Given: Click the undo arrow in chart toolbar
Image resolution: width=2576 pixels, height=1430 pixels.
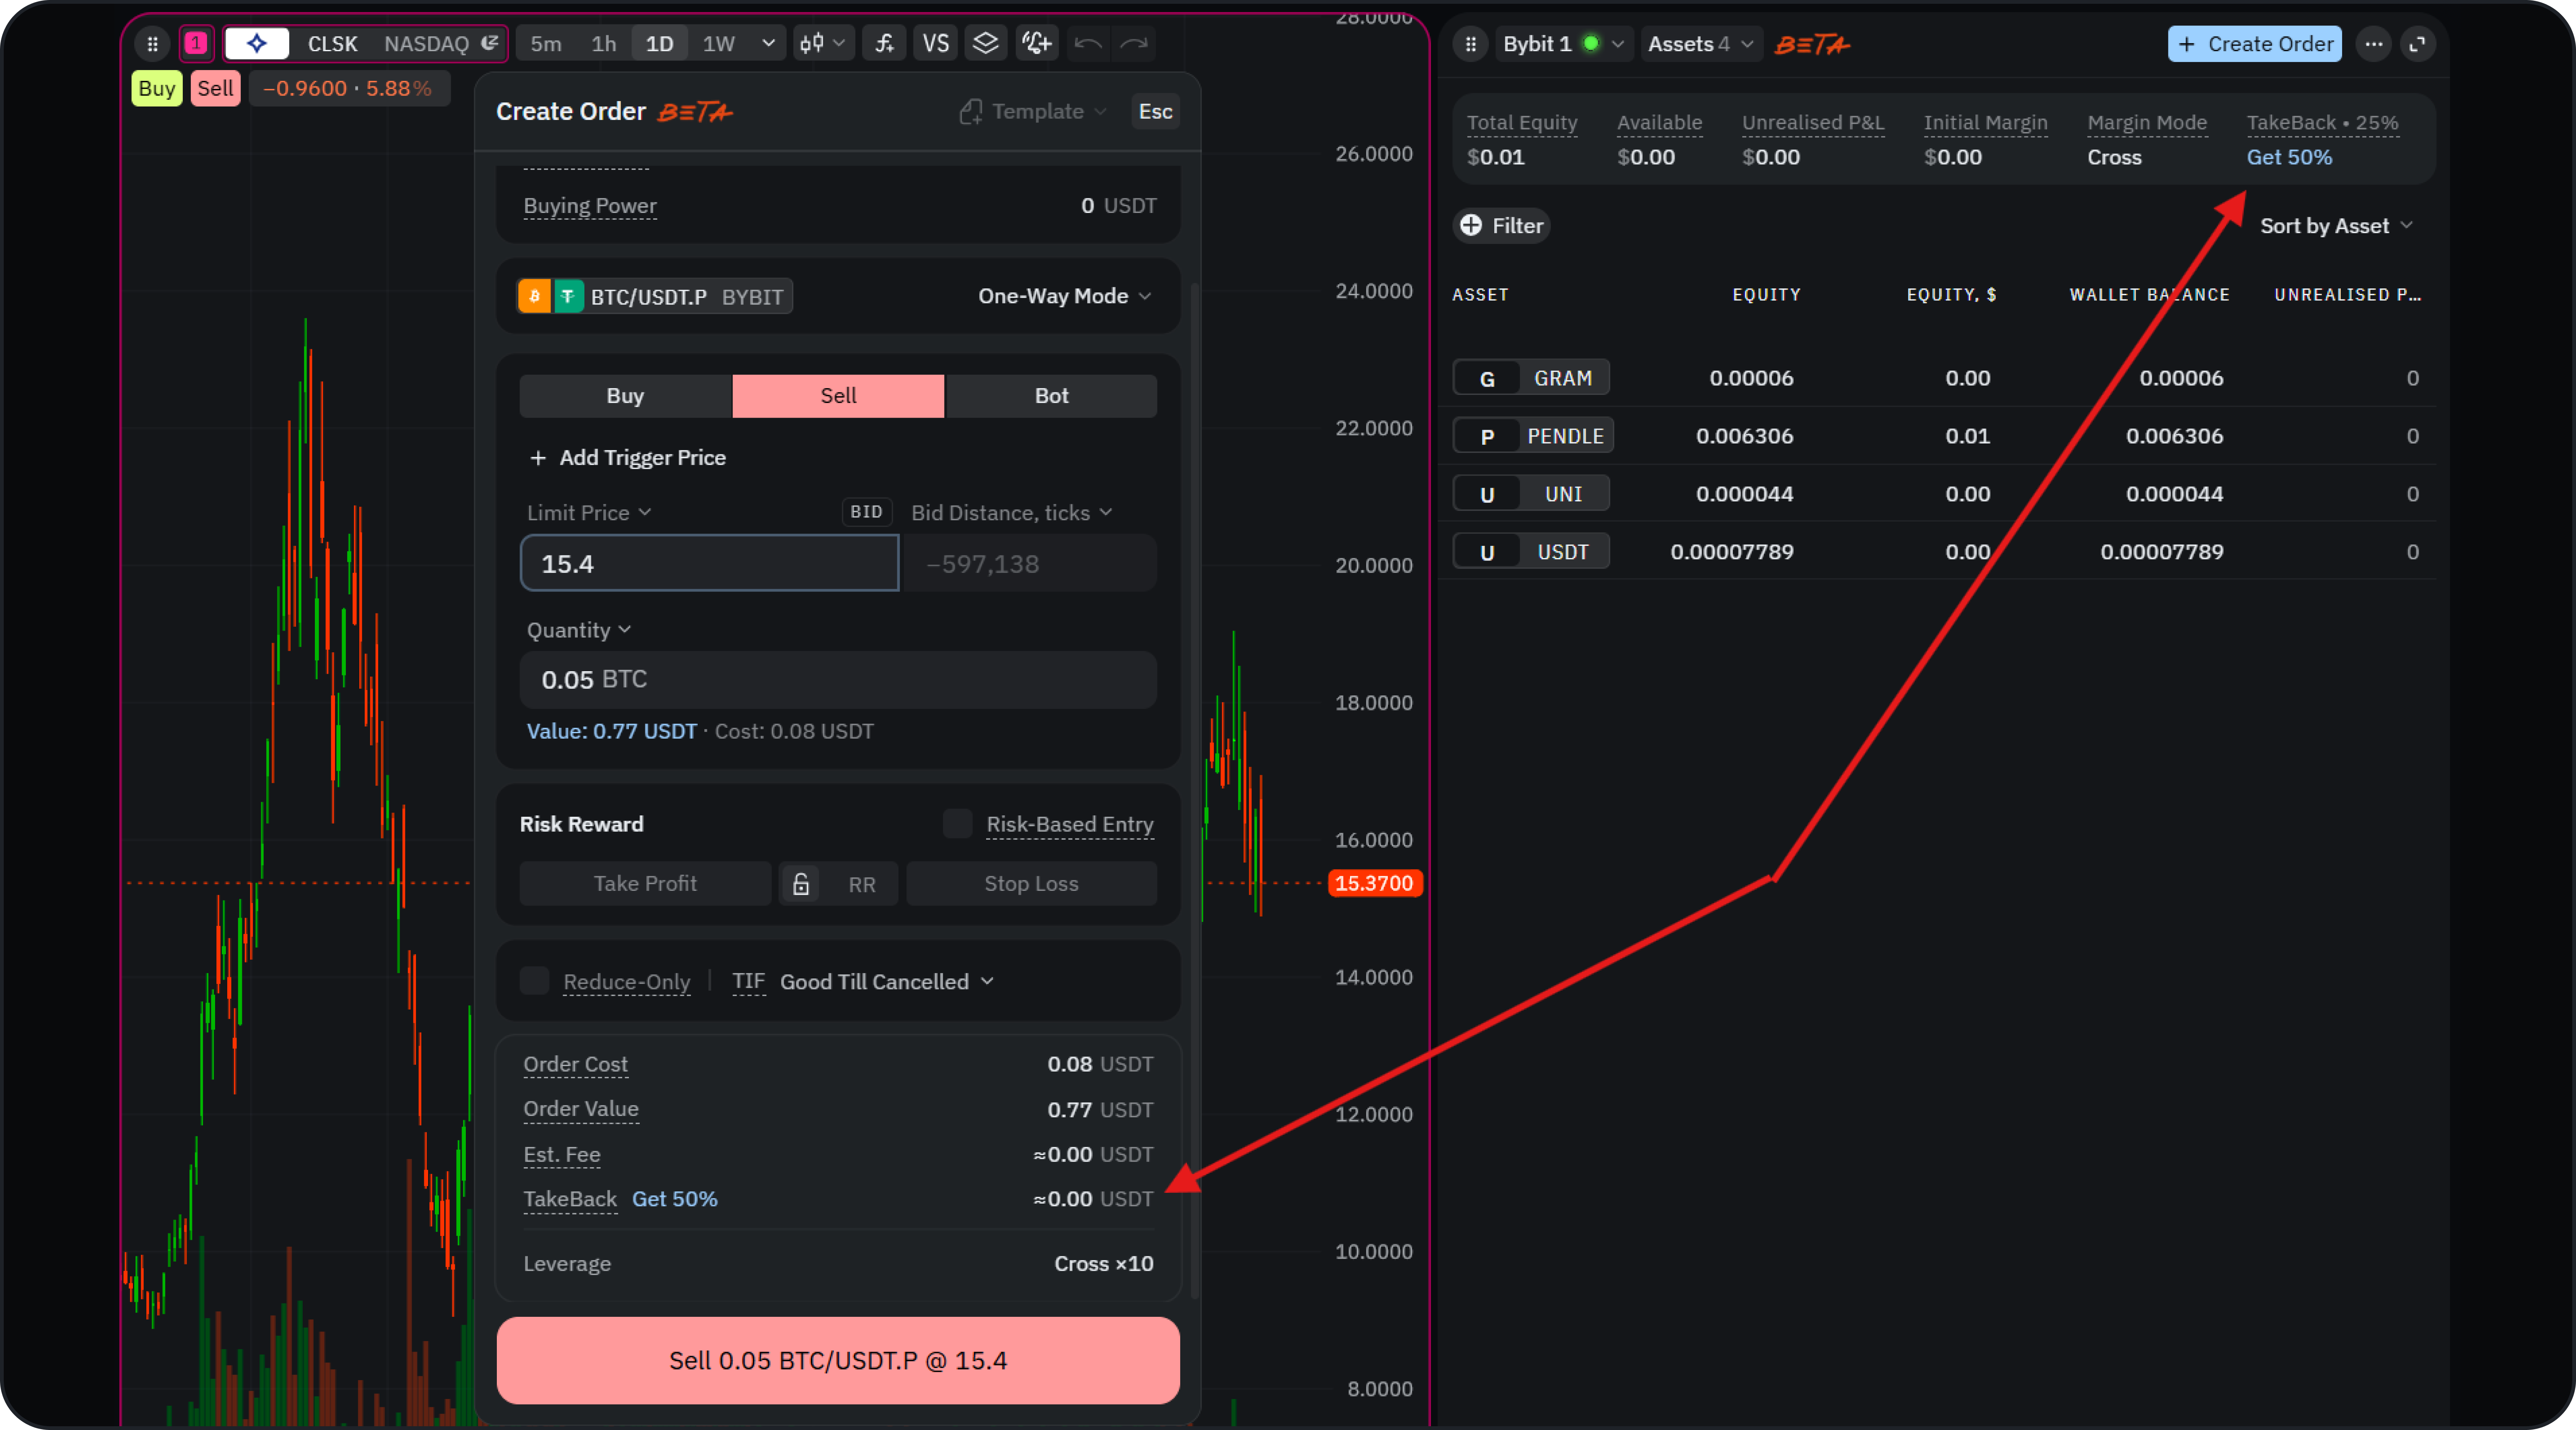Looking at the screenshot, I should (1088, 44).
